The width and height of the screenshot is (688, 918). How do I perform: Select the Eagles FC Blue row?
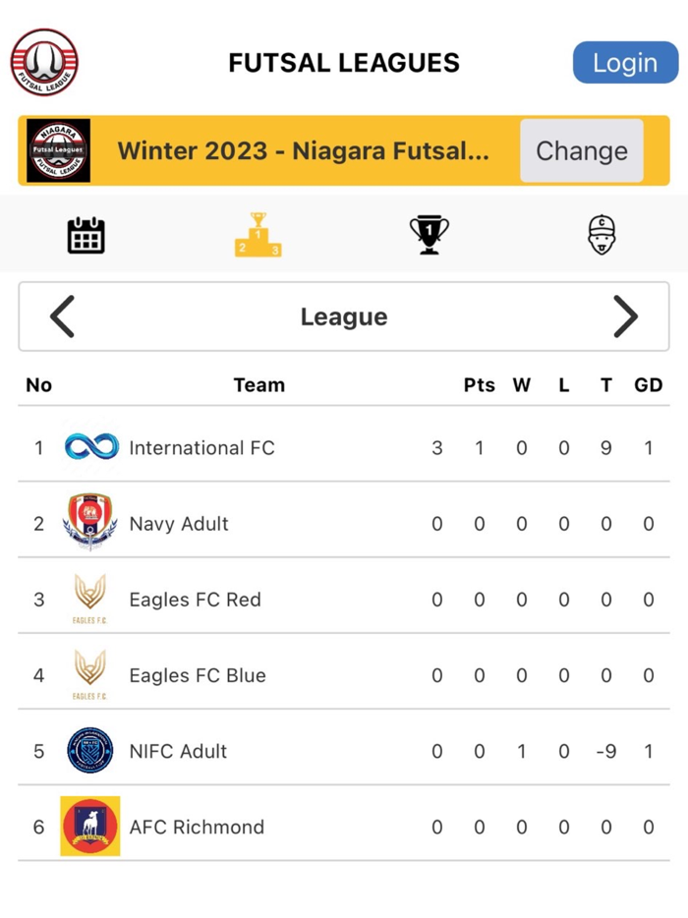tap(344, 675)
